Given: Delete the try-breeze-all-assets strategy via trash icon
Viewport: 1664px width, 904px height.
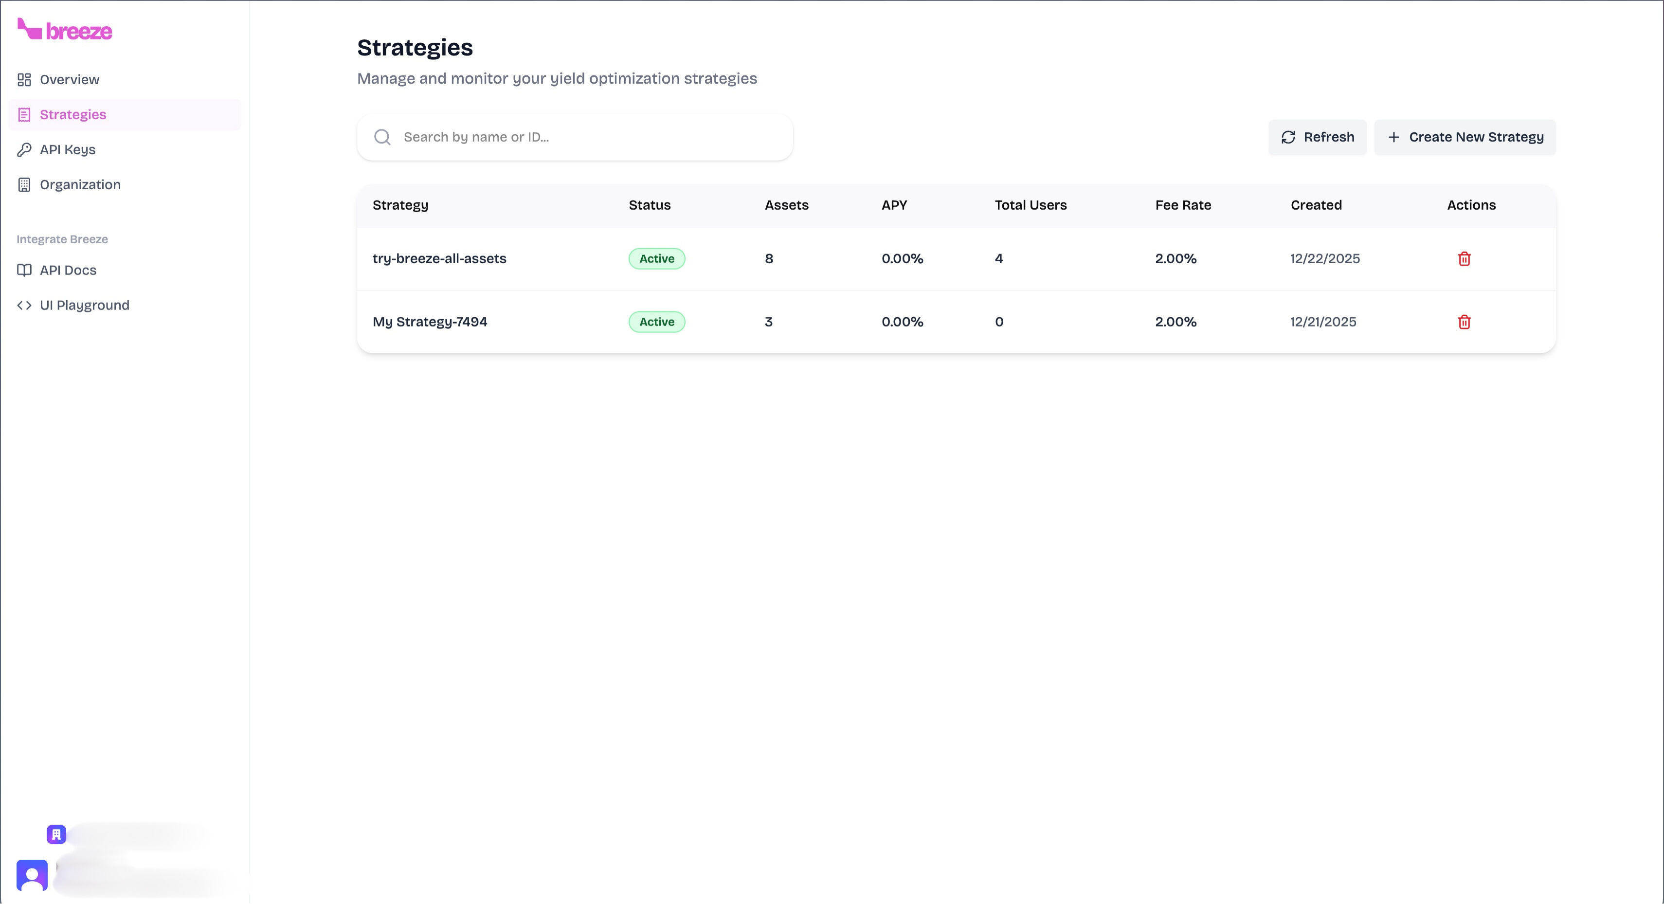Looking at the screenshot, I should pyautogui.click(x=1465, y=258).
